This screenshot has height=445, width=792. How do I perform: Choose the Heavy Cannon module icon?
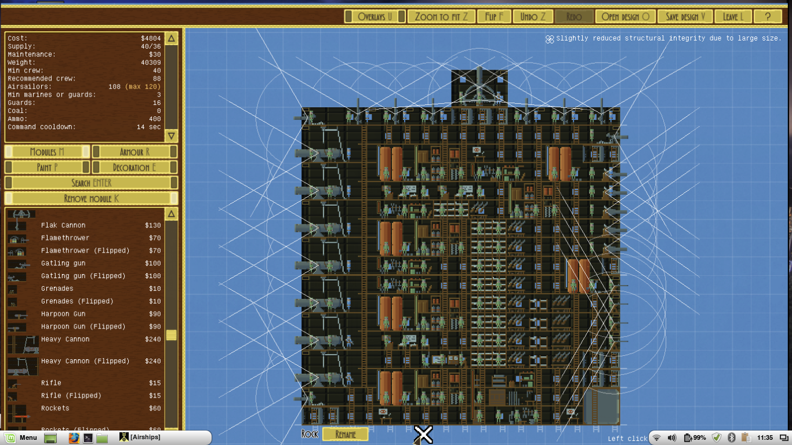click(x=23, y=344)
